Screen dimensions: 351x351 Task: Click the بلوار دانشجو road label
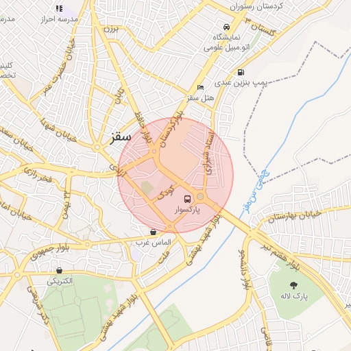pos(245,269)
